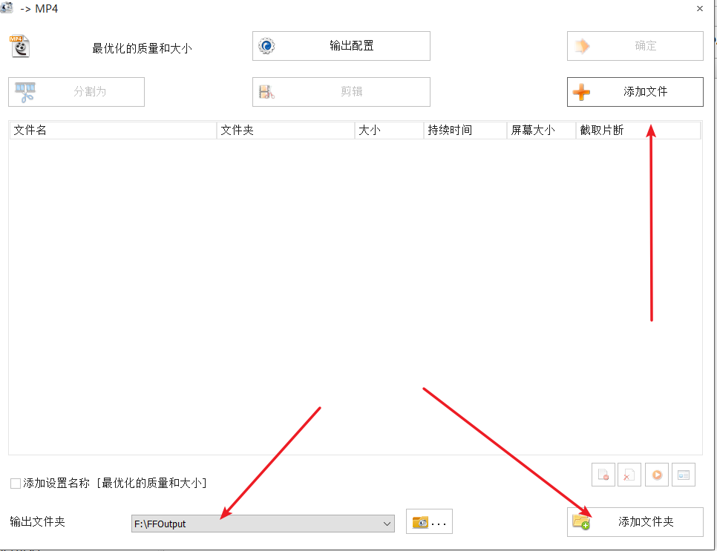Close the MP4 dialog window
This screenshot has height=551, width=717.
(x=699, y=9)
